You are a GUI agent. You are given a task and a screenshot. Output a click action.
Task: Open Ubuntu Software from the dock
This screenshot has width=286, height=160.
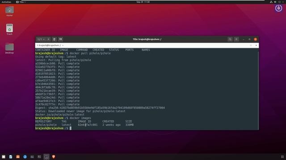[18, 157]
